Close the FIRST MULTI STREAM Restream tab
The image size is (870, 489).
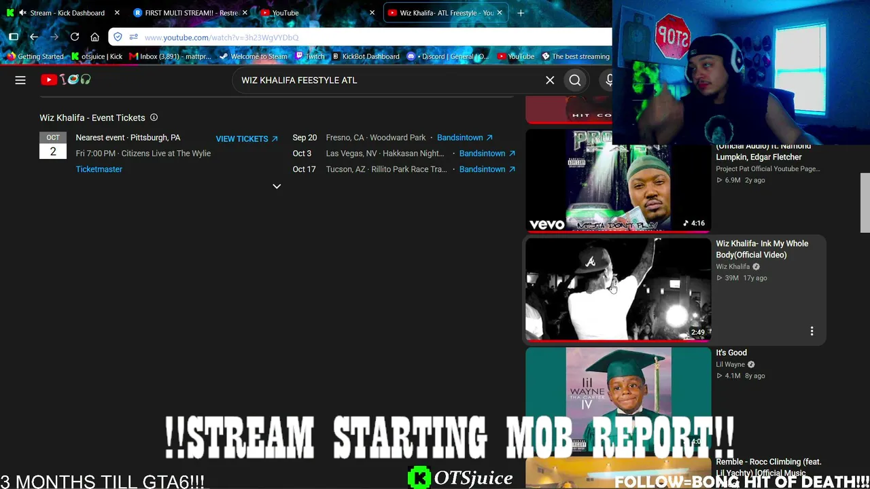point(245,13)
